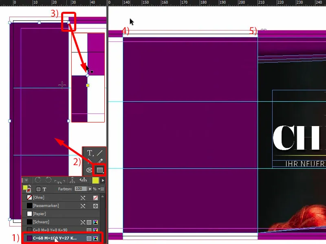This screenshot has width=326, height=244.
Task: Set formatting affects text (T button)
Action: click(44, 189)
